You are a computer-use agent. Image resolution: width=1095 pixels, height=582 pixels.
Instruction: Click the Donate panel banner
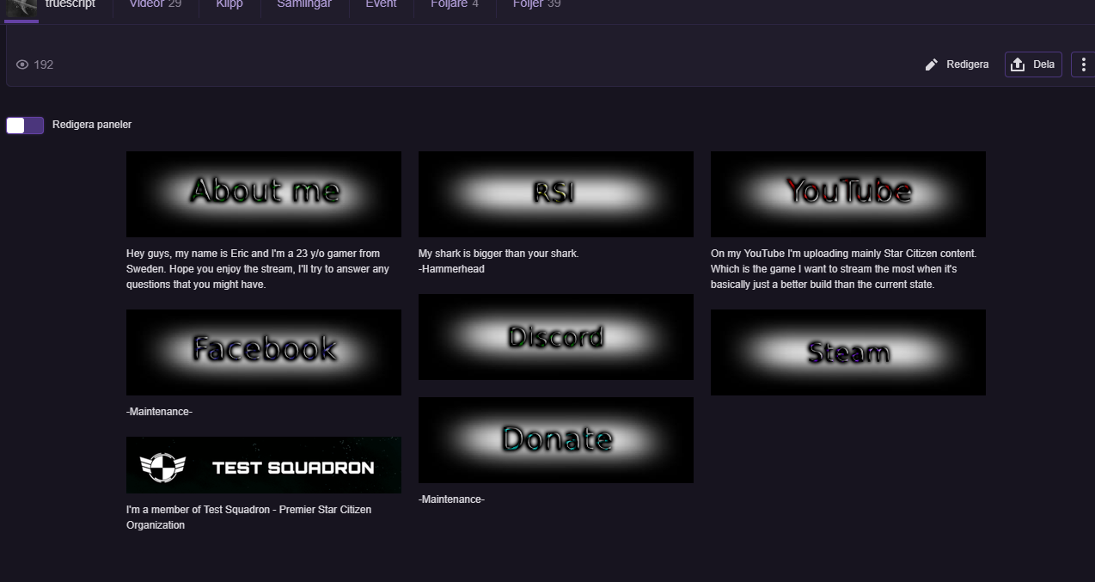point(555,440)
